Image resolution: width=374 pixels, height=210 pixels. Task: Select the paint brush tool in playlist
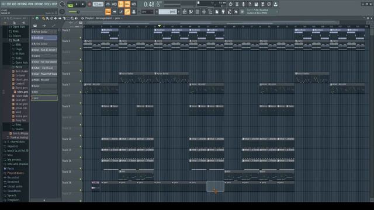click(47, 18)
